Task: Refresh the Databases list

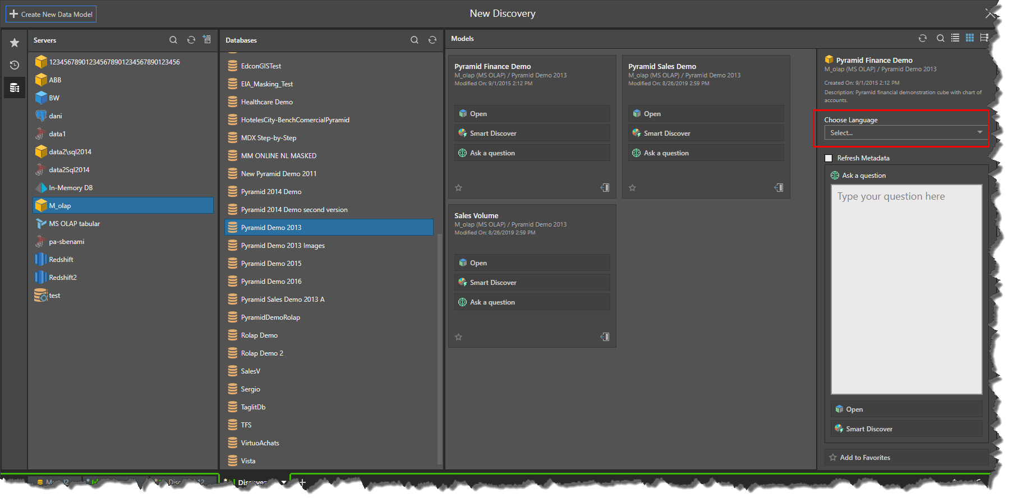Action: tap(432, 40)
